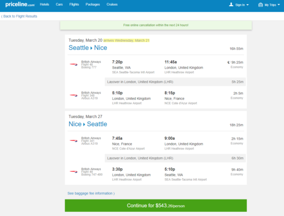Click the My Trips suitcase icon

tap(260, 5)
